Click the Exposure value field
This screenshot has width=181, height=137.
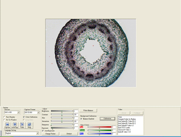coord(76,128)
